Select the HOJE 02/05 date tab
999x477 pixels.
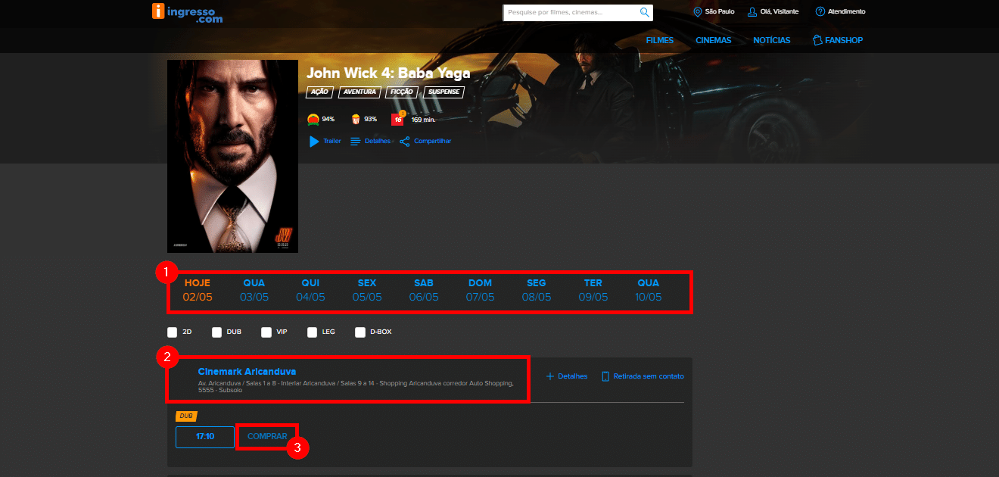[x=198, y=290]
